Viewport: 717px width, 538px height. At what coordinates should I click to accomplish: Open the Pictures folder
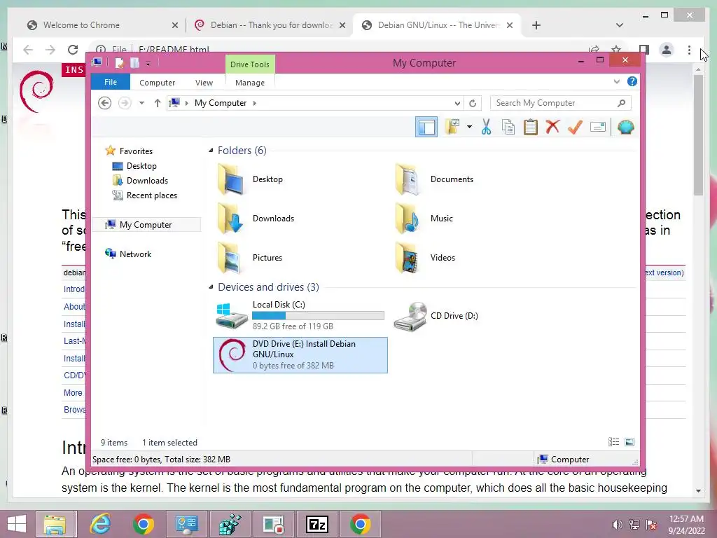[x=250, y=258]
